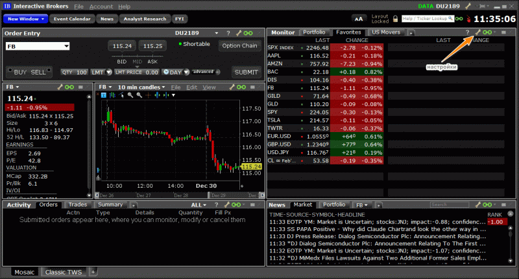
Task: Click the second chart magnifier zoom icon
Action: pyautogui.click(x=139, y=95)
